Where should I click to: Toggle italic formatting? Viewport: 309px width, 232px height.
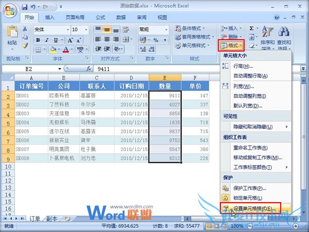pos(47,40)
